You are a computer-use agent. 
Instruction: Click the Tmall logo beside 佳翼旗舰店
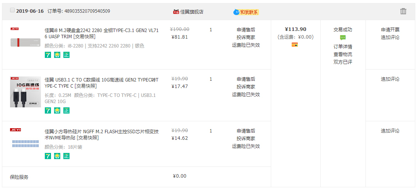click(176, 12)
